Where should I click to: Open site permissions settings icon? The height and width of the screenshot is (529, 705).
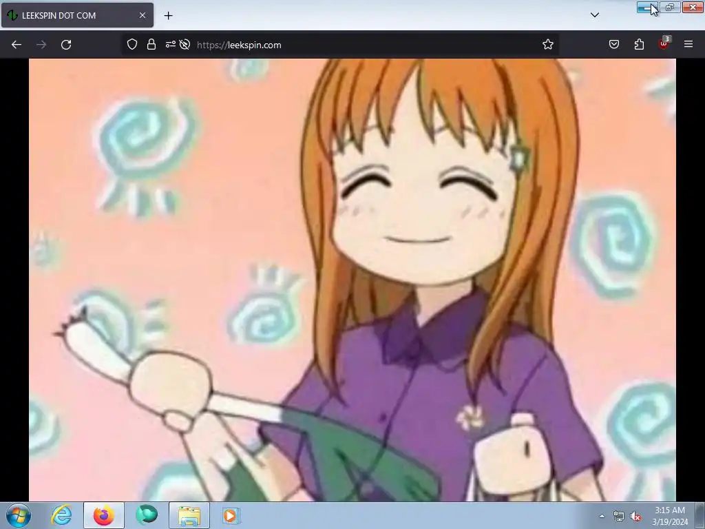point(171,45)
